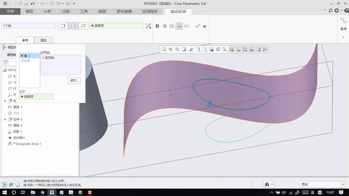The image size is (349, 196).
Task: Toggle datum plane display
Action: [231, 49]
